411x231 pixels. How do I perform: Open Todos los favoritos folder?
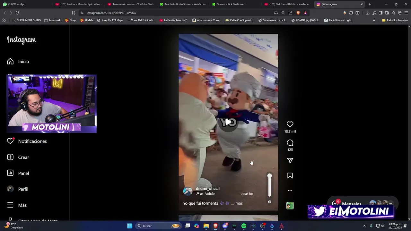point(395,20)
